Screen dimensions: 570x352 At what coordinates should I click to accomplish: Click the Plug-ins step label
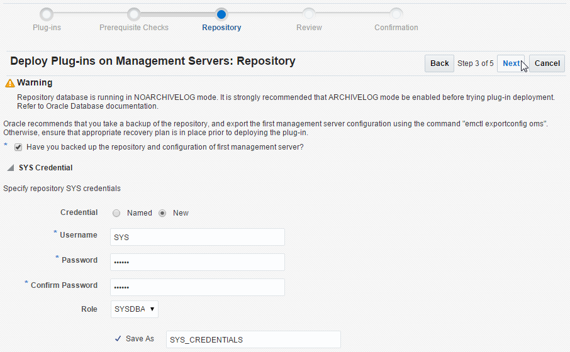pos(47,28)
